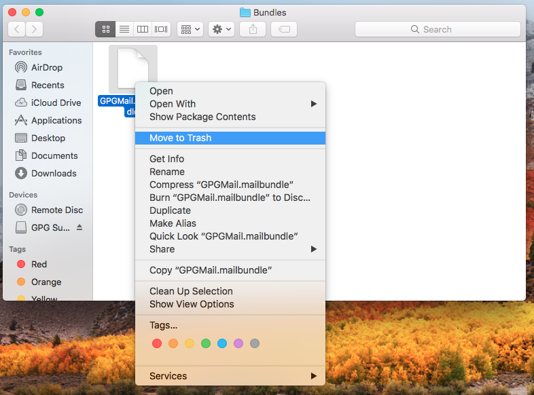Apply the green tag color dot
The height and width of the screenshot is (395, 534).
tap(206, 343)
